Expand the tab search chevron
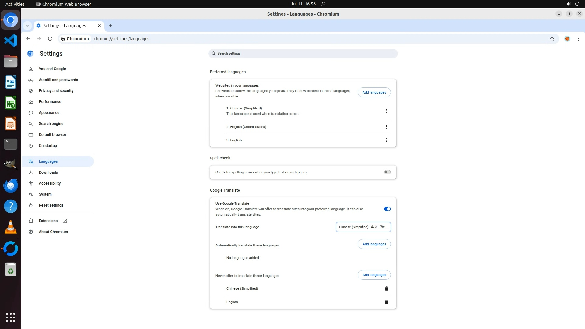The height and width of the screenshot is (329, 585). pyautogui.click(x=27, y=26)
